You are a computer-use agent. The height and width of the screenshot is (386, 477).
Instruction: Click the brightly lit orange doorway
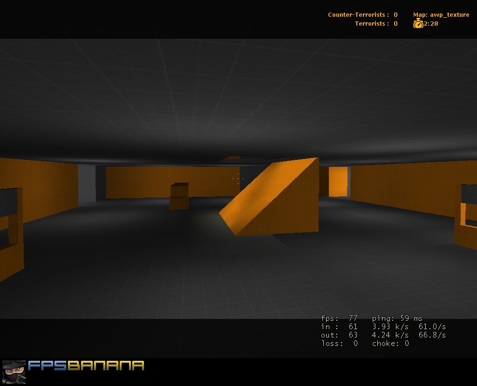click(338, 181)
